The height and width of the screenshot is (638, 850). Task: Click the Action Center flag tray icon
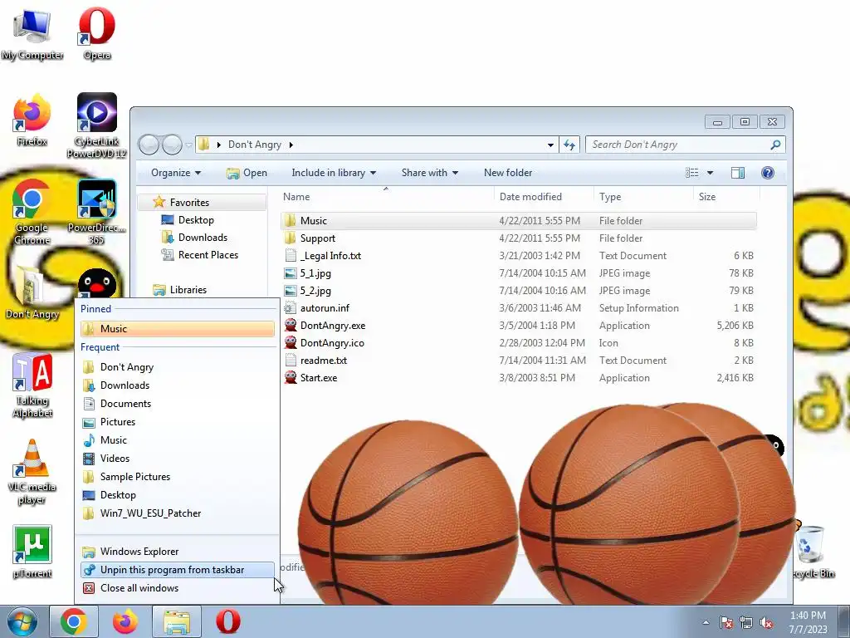pyautogui.click(x=726, y=623)
